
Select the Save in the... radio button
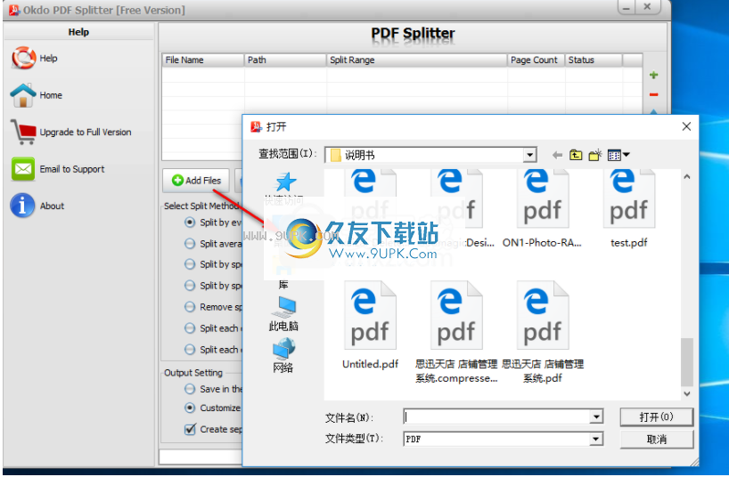[x=190, y=389]
